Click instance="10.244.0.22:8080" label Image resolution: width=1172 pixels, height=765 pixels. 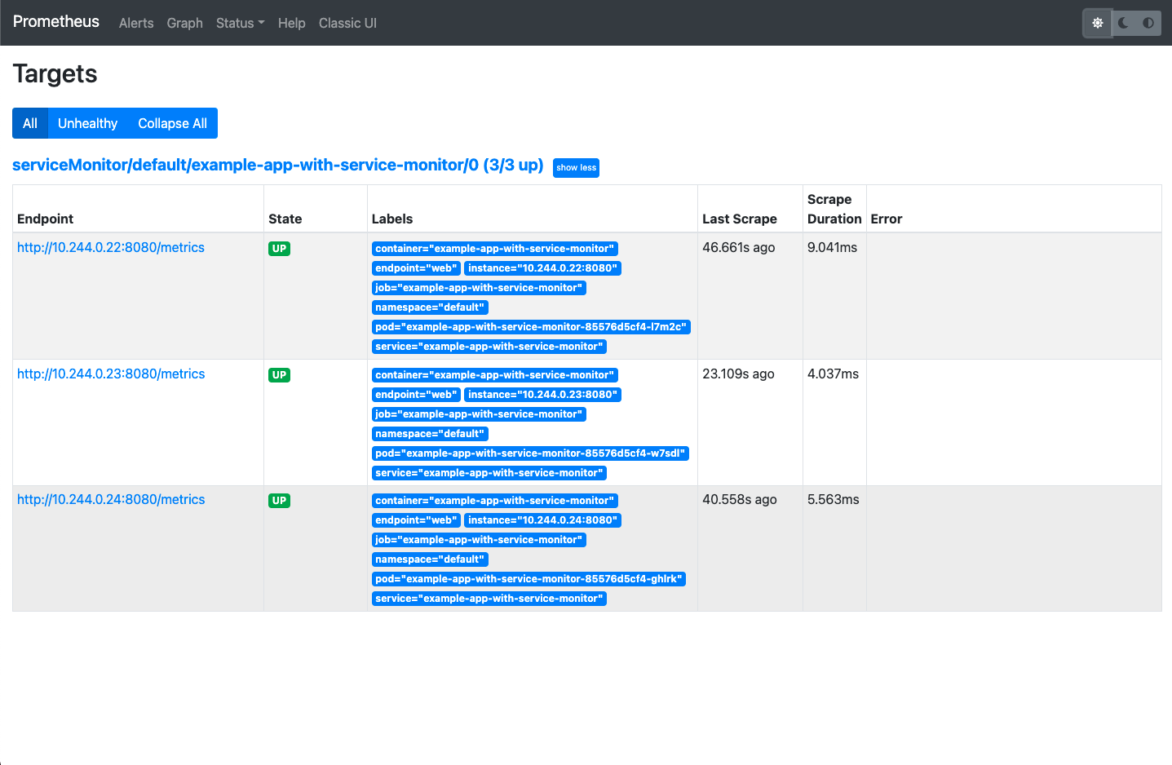point(542,268)
